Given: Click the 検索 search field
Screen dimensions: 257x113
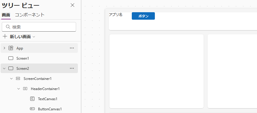Looking at the screenshot, I should click(x=39, y=27).
